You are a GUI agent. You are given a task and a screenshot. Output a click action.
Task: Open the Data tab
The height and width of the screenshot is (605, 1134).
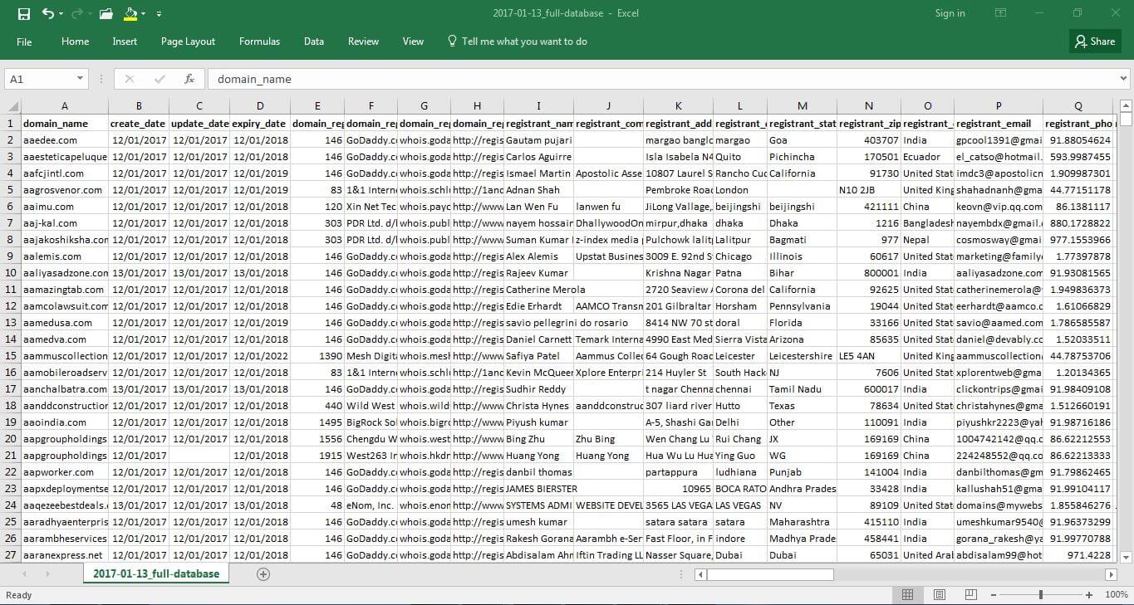[x=313, y=41]
